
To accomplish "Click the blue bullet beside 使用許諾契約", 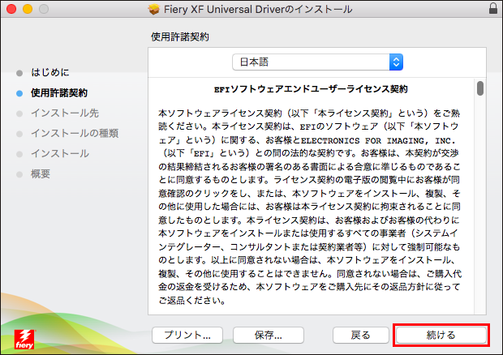I will click(19, 93).
